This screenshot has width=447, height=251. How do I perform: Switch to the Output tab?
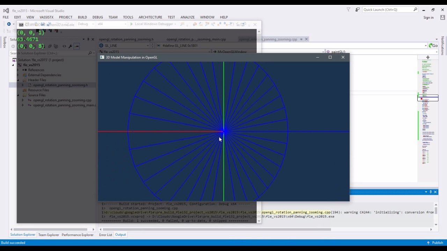pyautogui.click(x=120, y=235)
